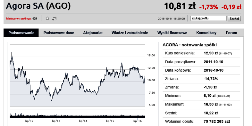
Task: Click the volume bar strip below the chart
Action: (78, 115)
